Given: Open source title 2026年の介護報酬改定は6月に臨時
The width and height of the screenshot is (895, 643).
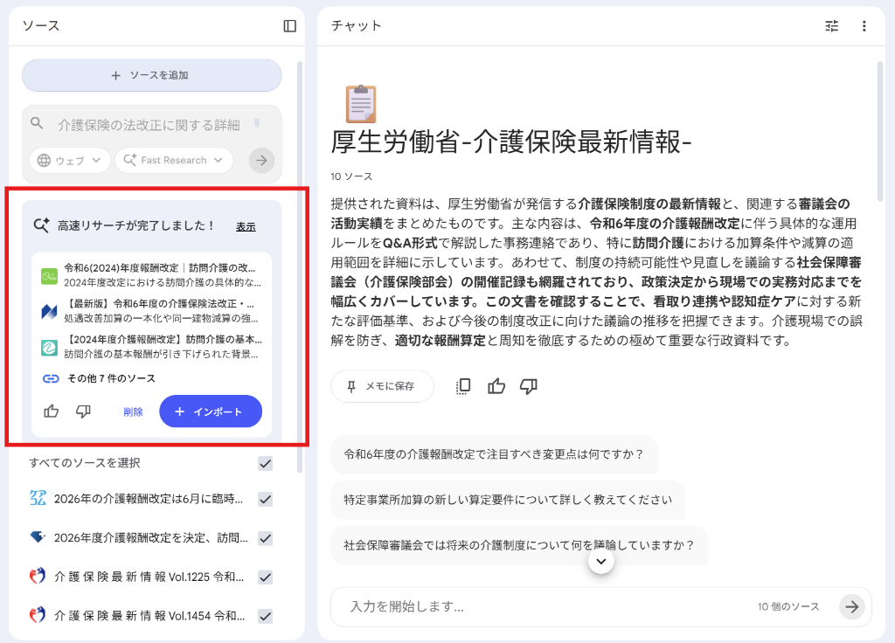Looking at the screenshot, I should 149,499.
